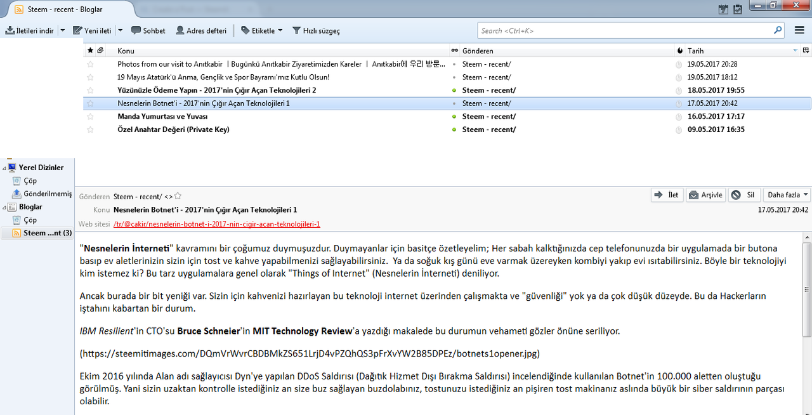Sort by junk status flame column
The image size is (812, 415).
click(679, 51)
